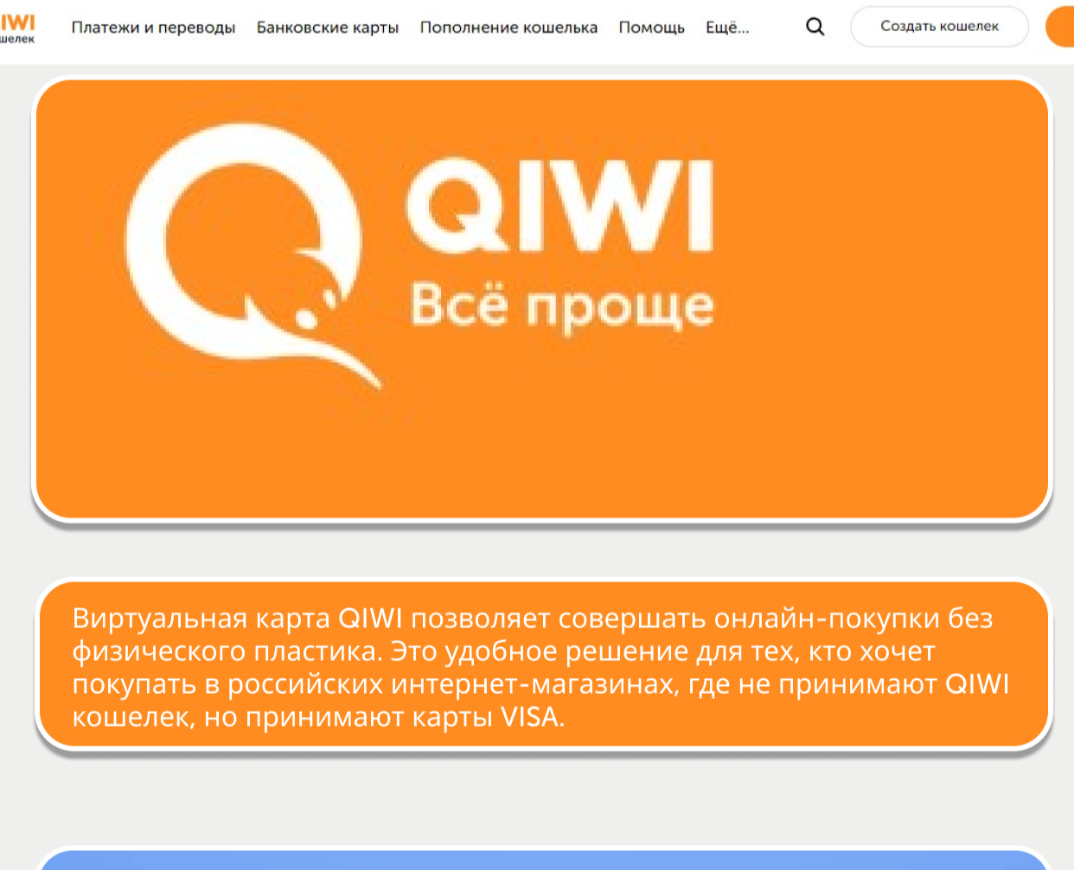Image resolution: width=1074 pixels, height=870 pixels.
Task: Open the Помощь menu item
Action: pyautogui.click(x=651, y=28)
